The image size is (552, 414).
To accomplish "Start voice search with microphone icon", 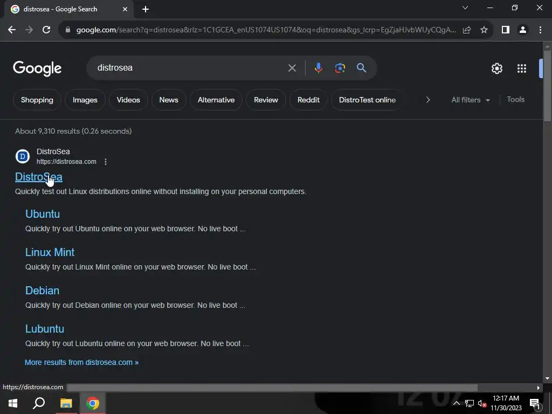I will (x=318, y=68).
